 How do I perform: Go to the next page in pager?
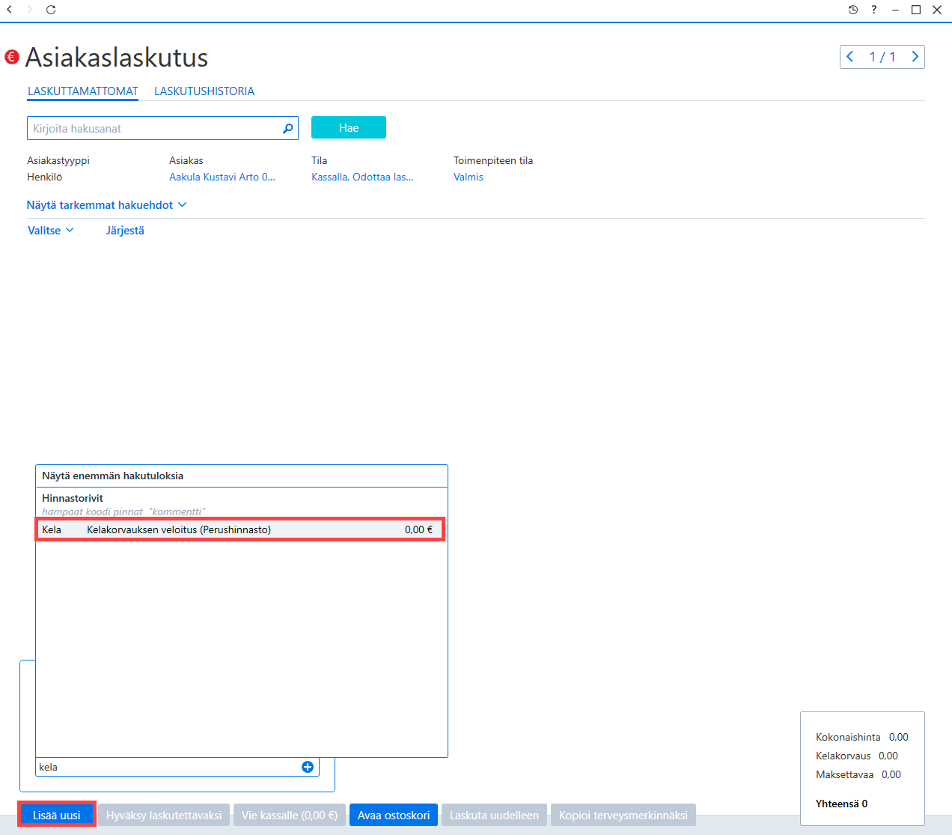(915, 57)
